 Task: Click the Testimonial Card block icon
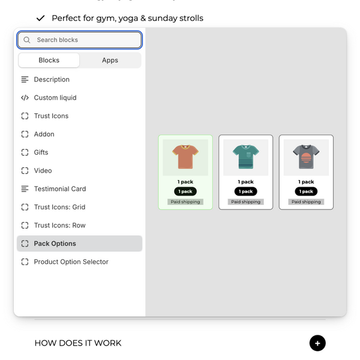tap(25, 189)
